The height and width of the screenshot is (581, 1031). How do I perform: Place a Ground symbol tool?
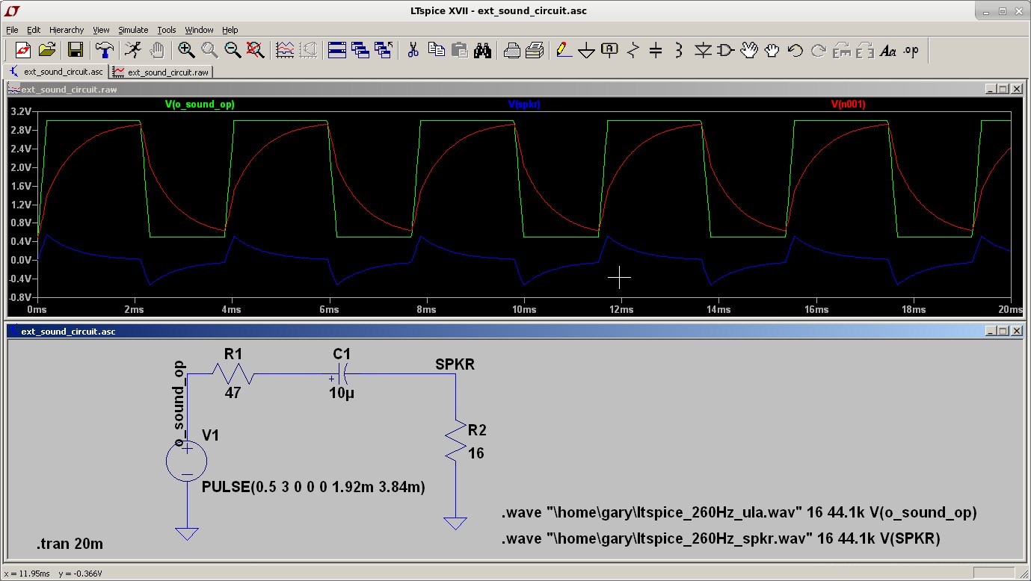587,50
